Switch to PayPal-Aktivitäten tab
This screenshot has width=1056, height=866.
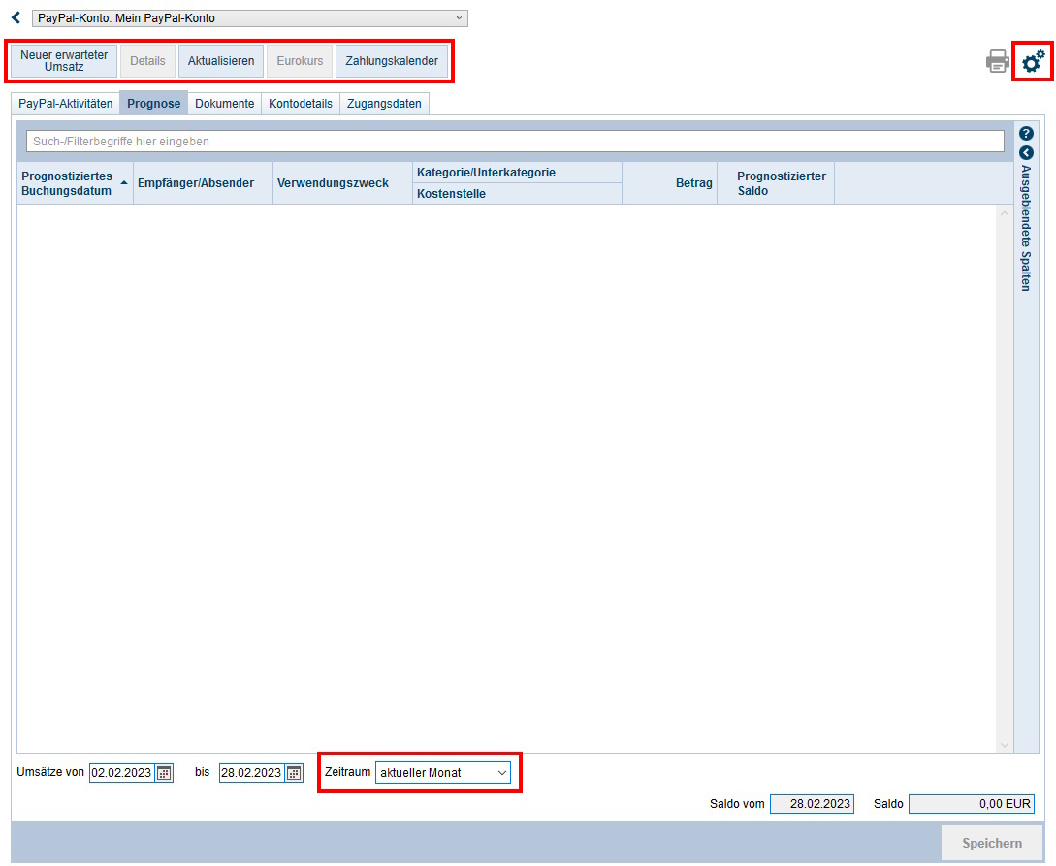pyautogui.click(x=66, y=104)
